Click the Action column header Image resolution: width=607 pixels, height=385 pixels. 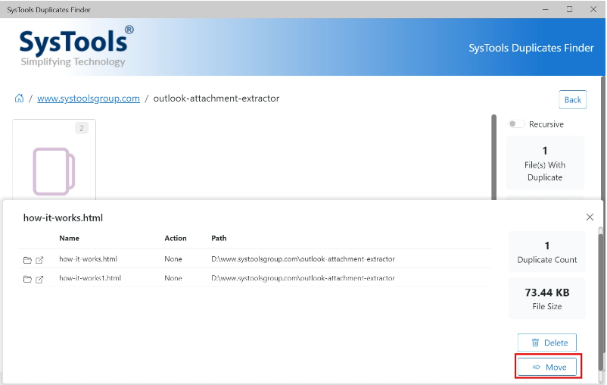tap(176, 239)
